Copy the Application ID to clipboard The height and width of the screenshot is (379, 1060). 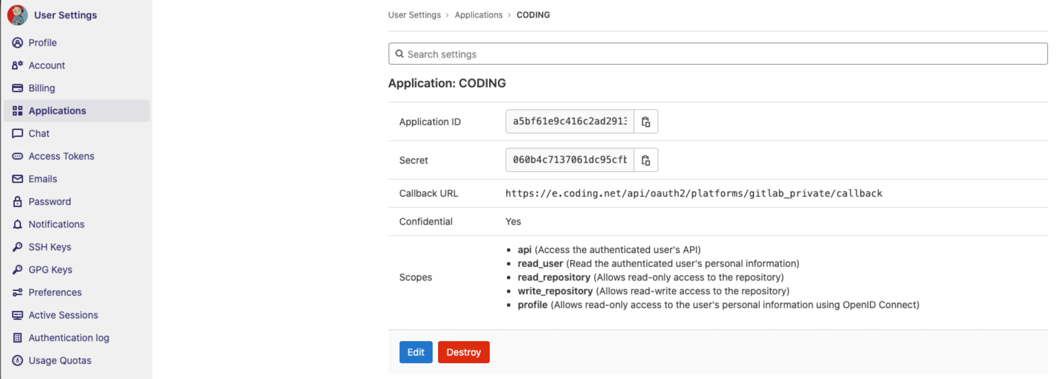tap(645, 122)
